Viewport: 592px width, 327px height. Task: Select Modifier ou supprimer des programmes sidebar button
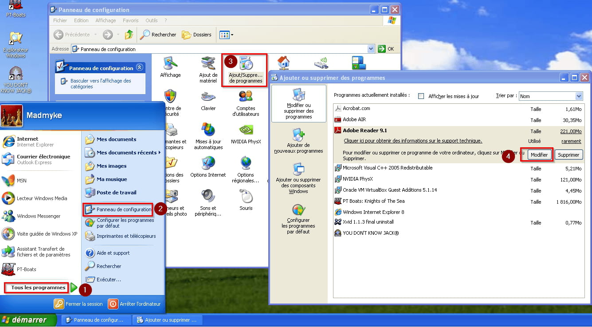click(298, 103)
